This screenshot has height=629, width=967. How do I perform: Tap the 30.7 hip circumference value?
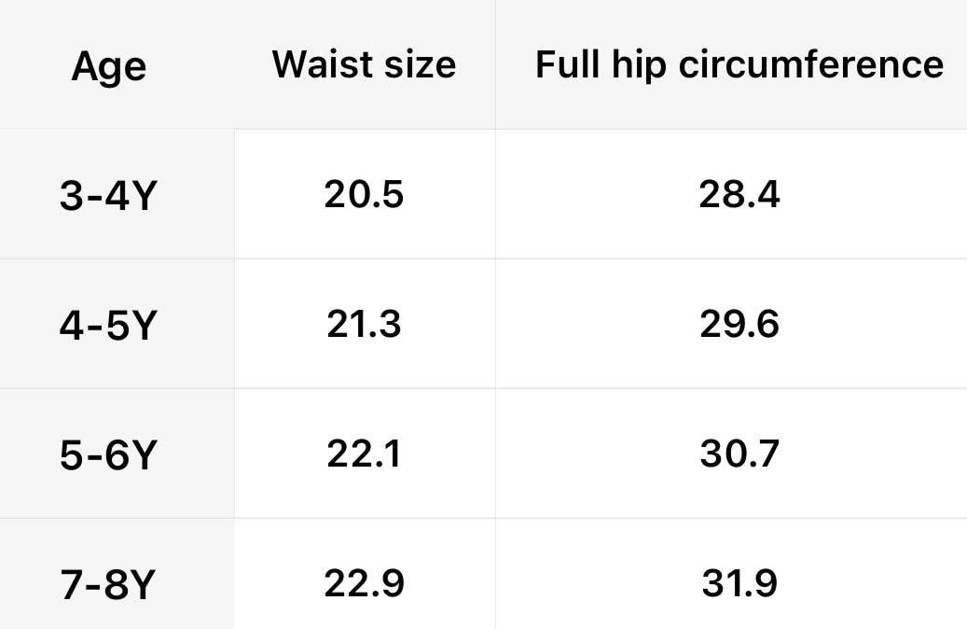739,454
